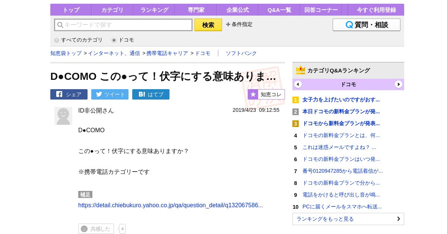Image resolution: width=447 pixels, height=234 pixels.
Task: Open the 企業公式 tab
Action: point(238,10)
